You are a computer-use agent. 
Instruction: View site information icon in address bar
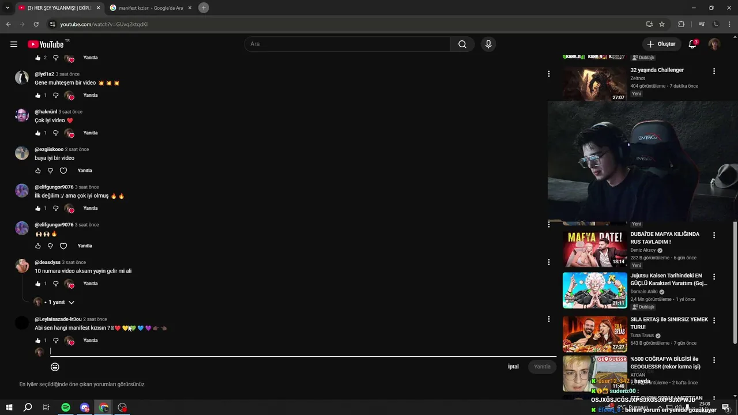pos(52,24)
